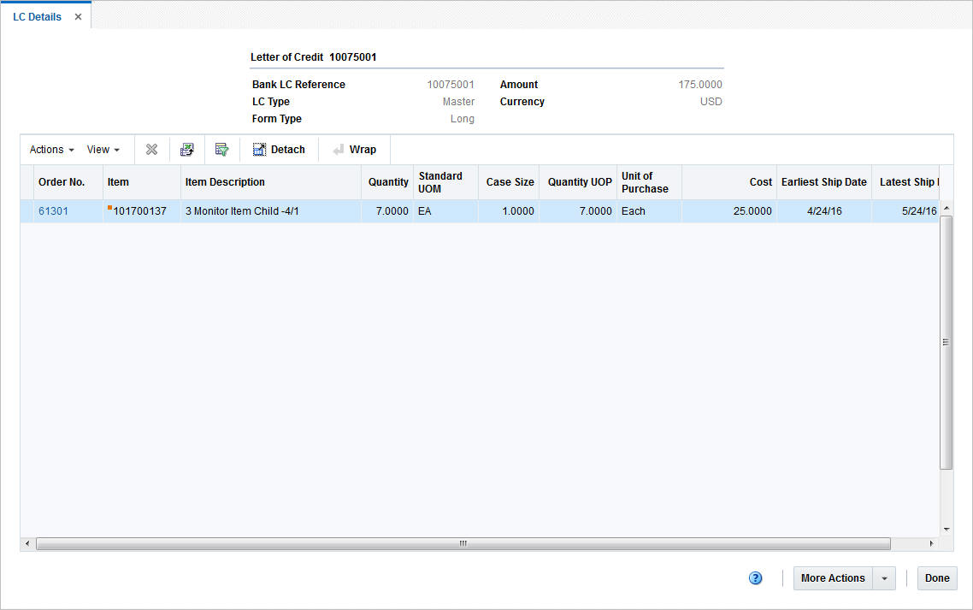Click the More Actions button
This screenshot has height=610, width=973.
(x=833, y=578)
